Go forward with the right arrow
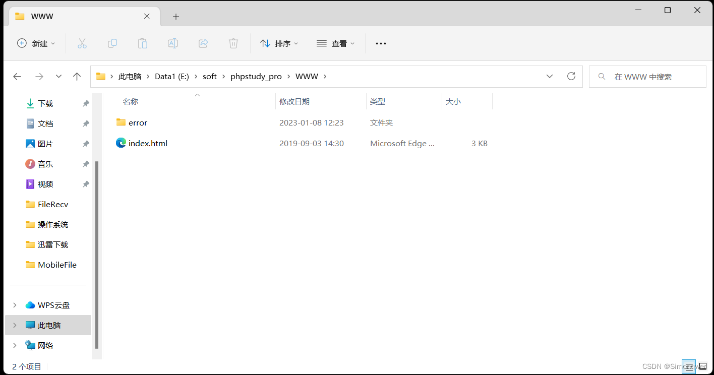Image resolution: width=714 pixels, height=375 pixels. 39,77
